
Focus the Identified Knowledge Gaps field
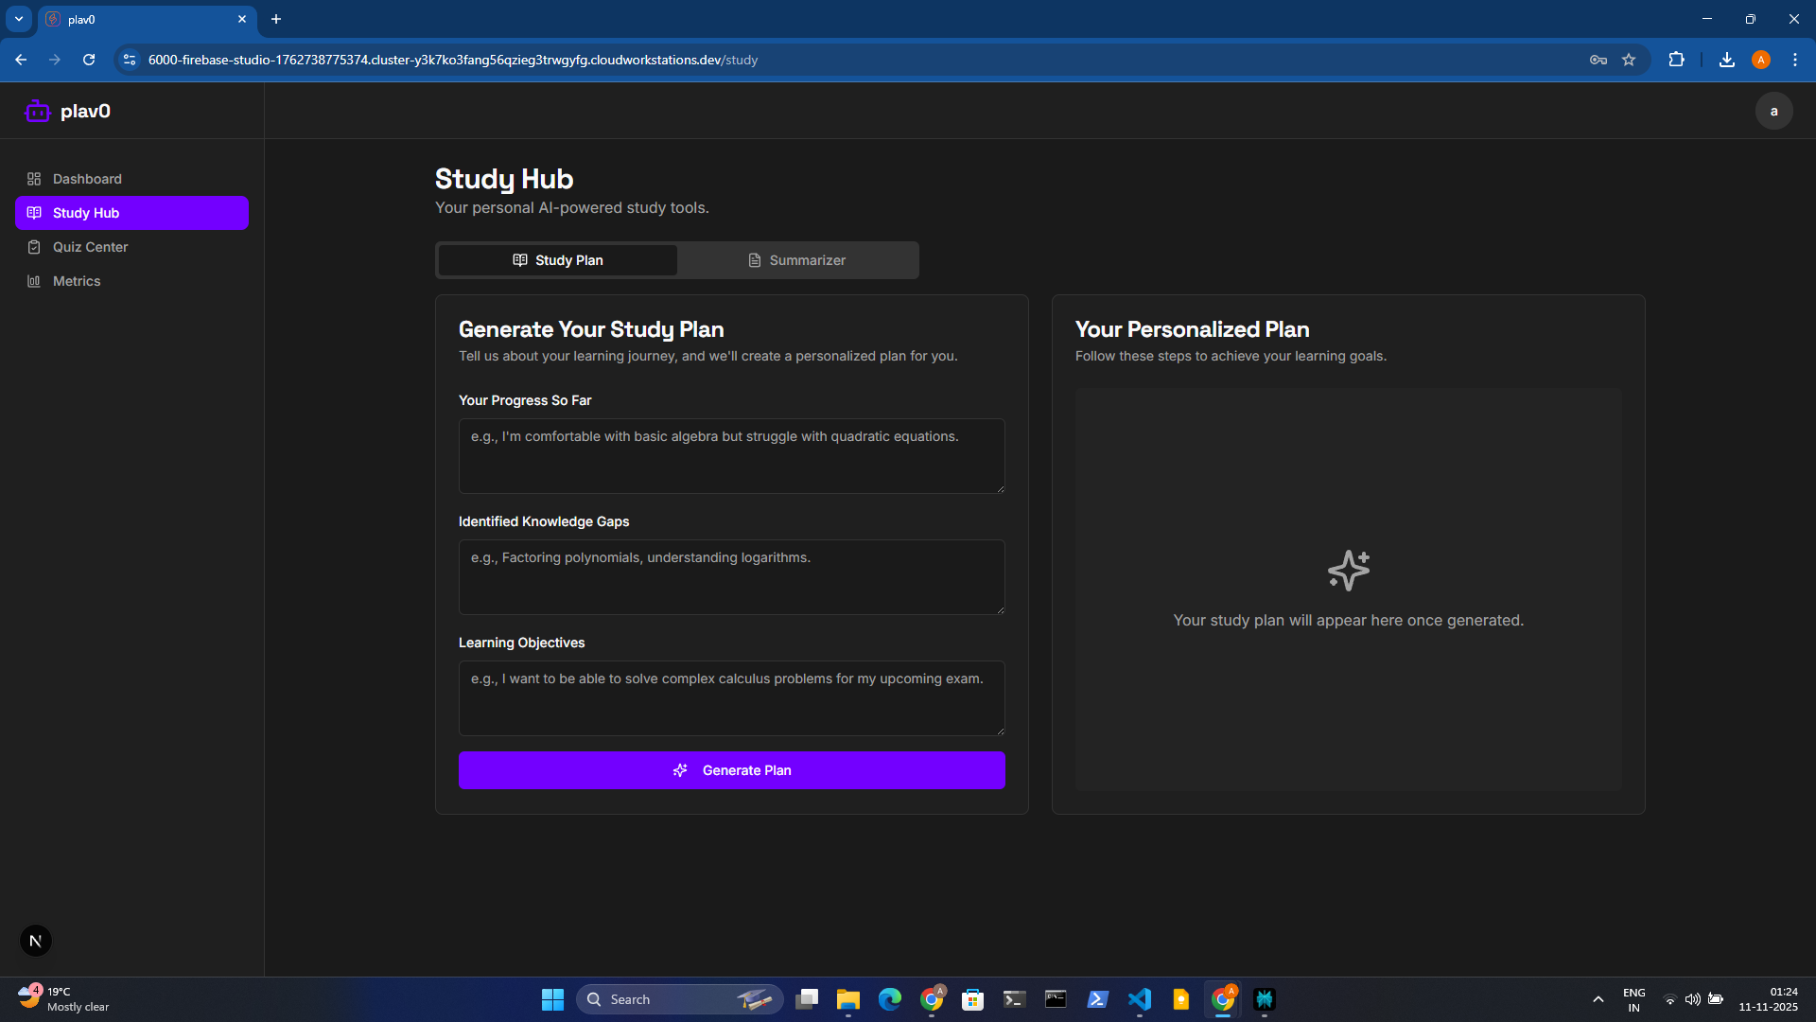(731, 576)
